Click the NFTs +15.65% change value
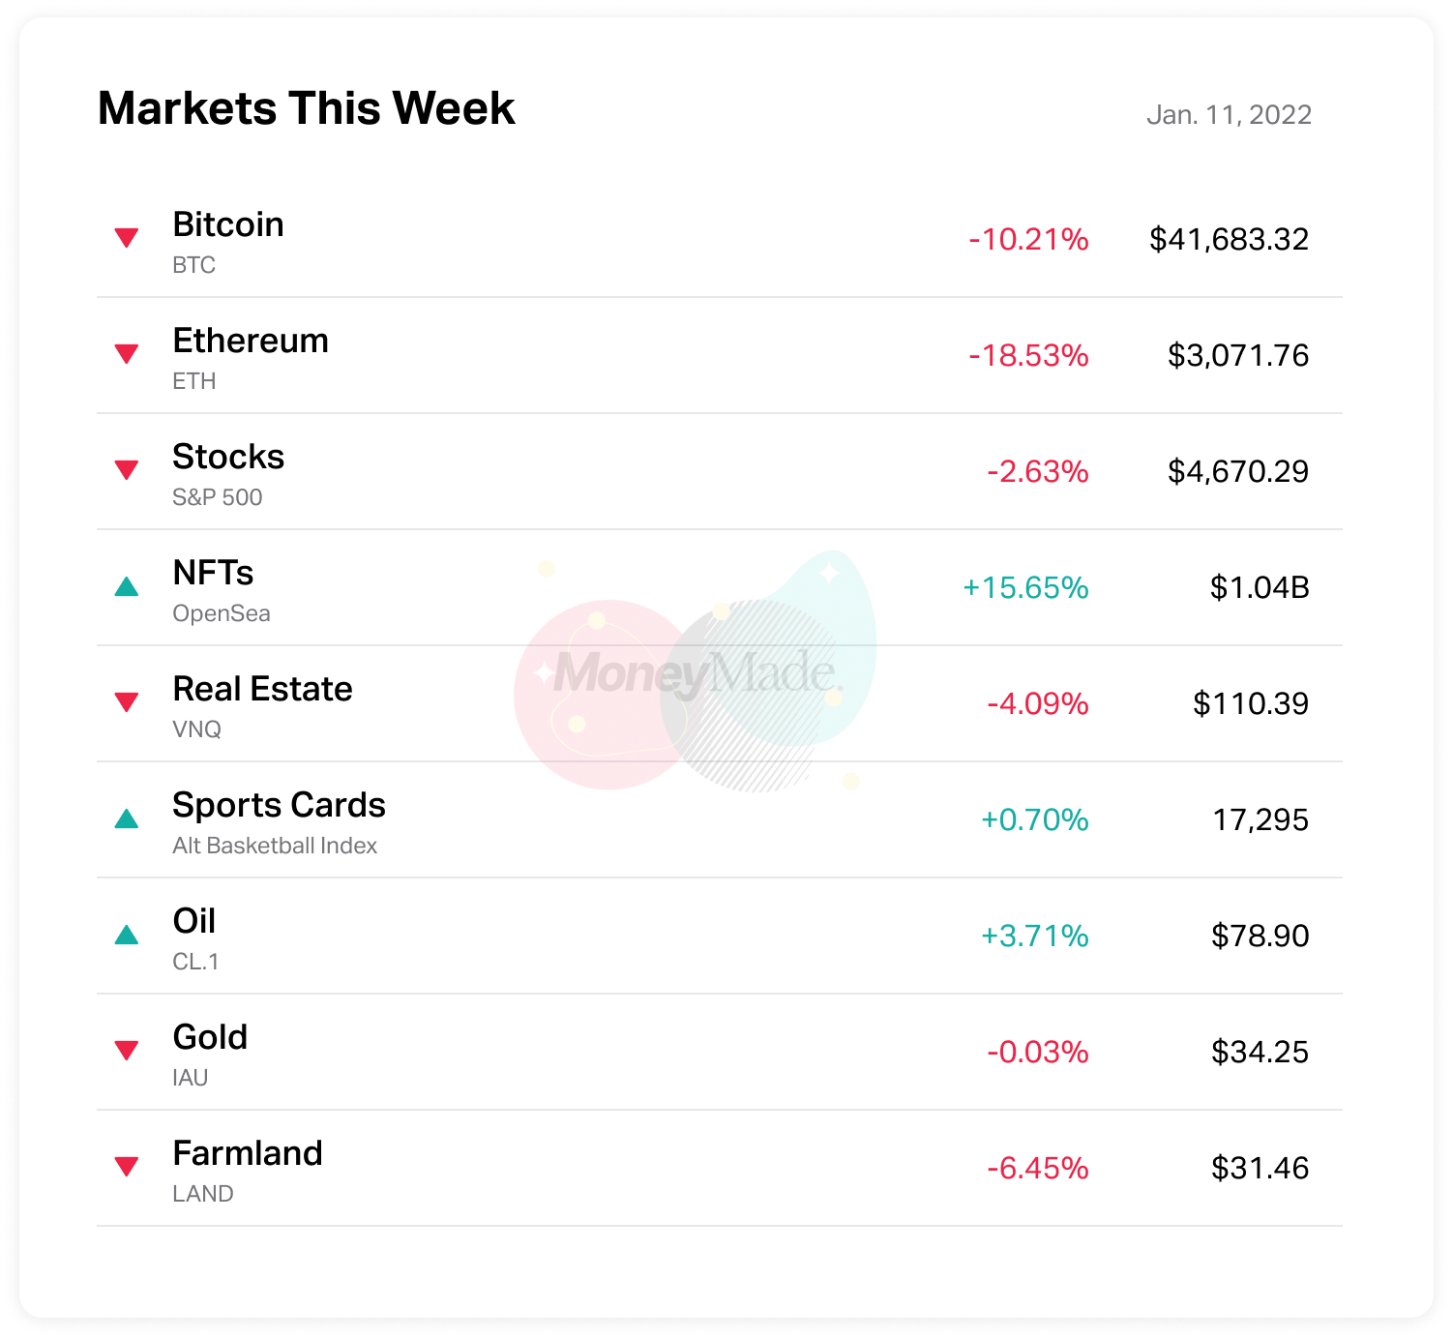The image size is (1453, 1339). 1025,587
